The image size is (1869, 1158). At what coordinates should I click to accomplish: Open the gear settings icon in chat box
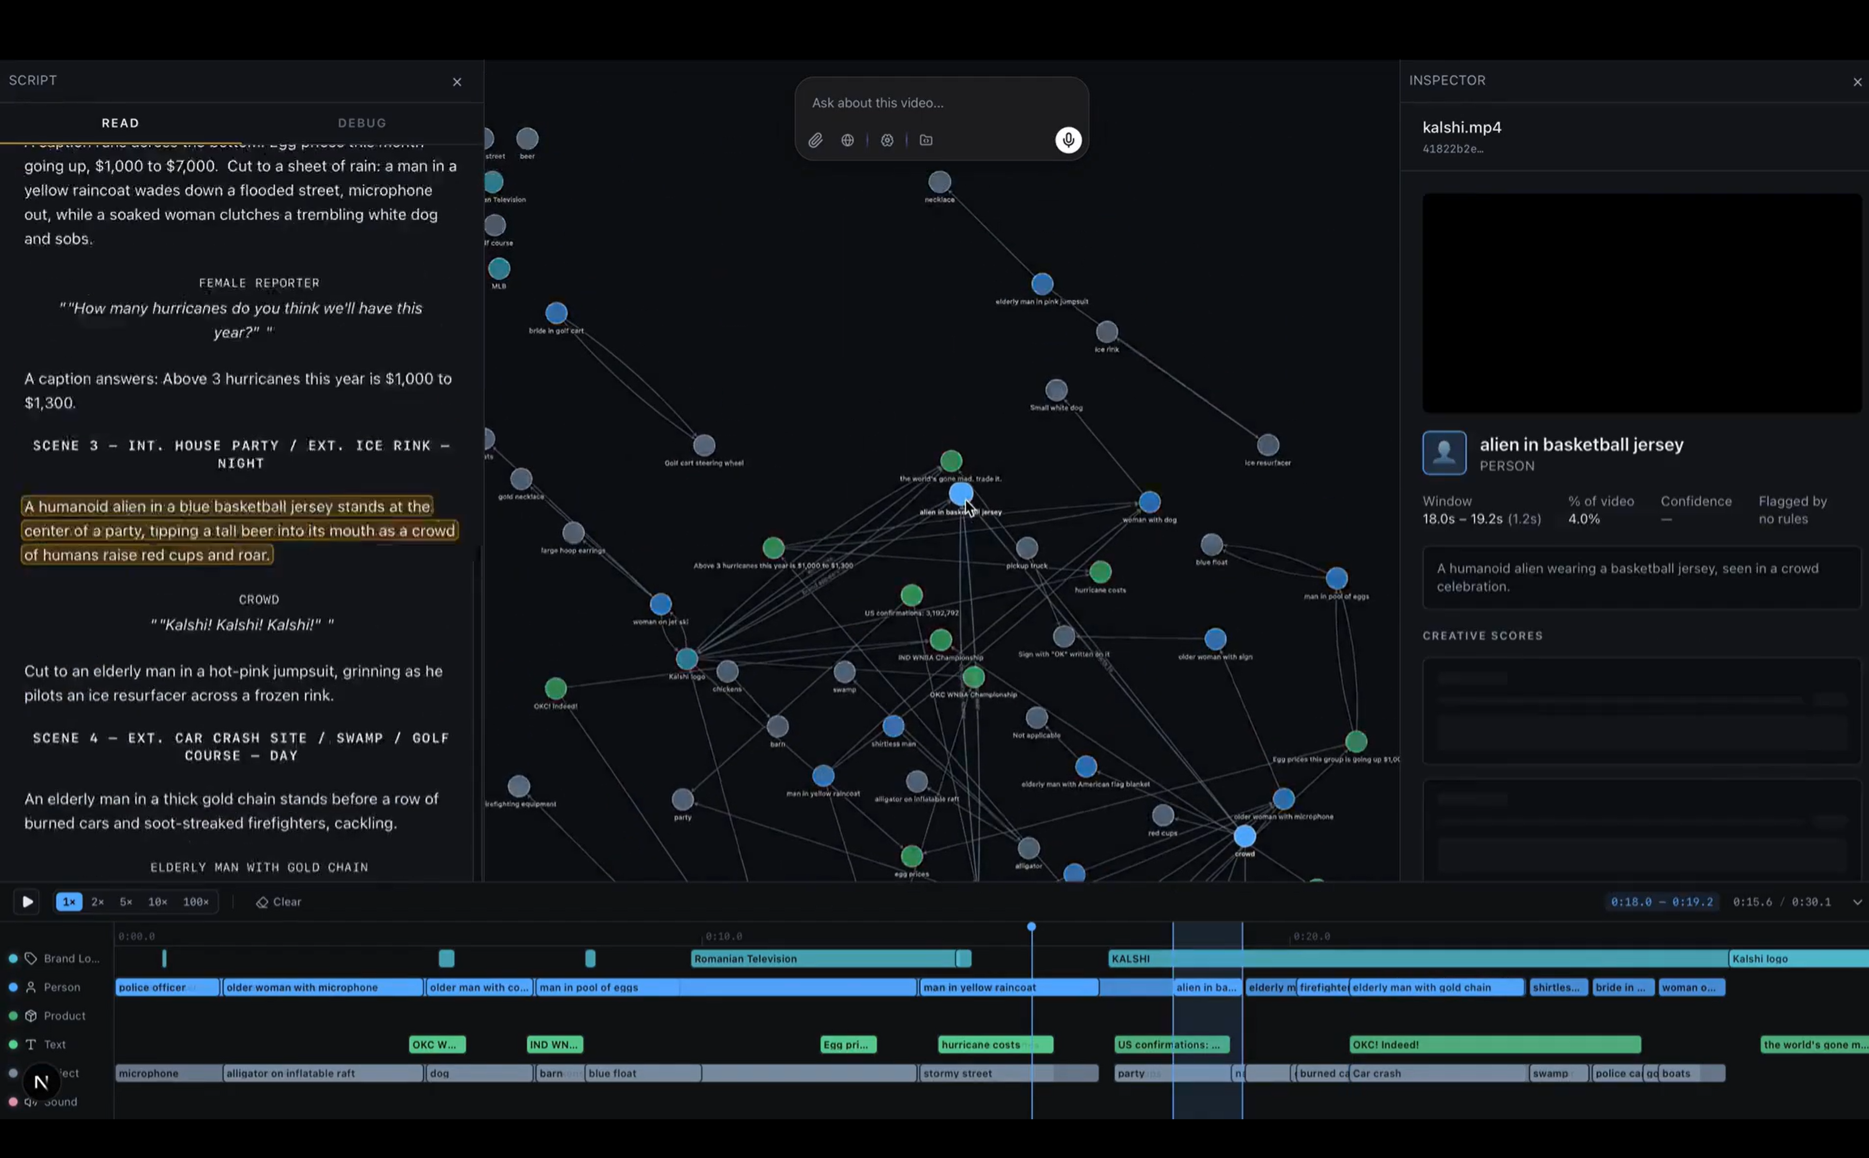pos(887,140)
